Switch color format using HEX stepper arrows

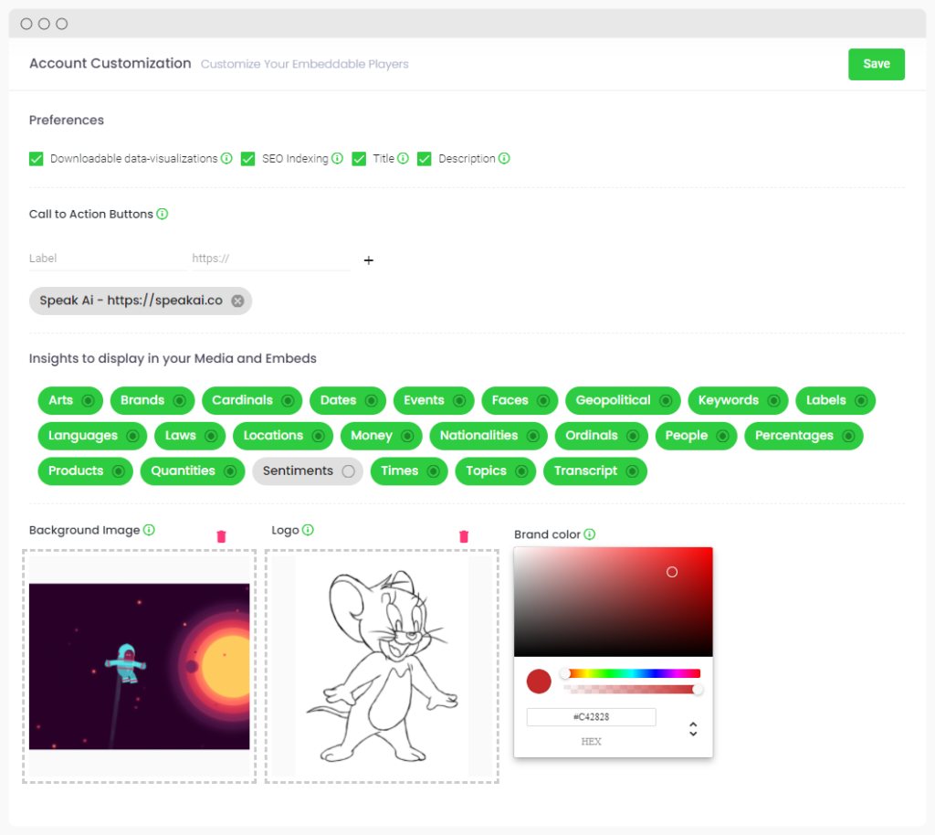tap(693, 728)
